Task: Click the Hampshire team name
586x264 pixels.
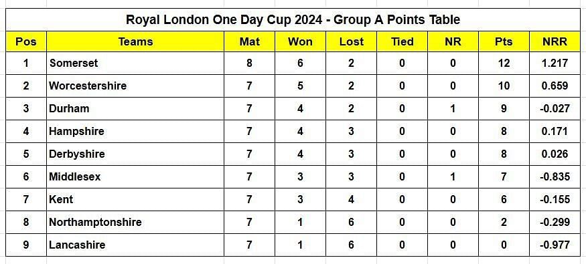Action: (76, 131)
